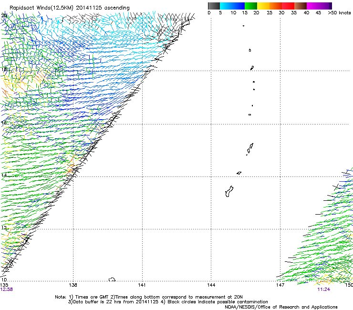Viewport: 353px width, 310px height.
Task: Click the '135' longitude axis label
Action: tap(4, 285)
